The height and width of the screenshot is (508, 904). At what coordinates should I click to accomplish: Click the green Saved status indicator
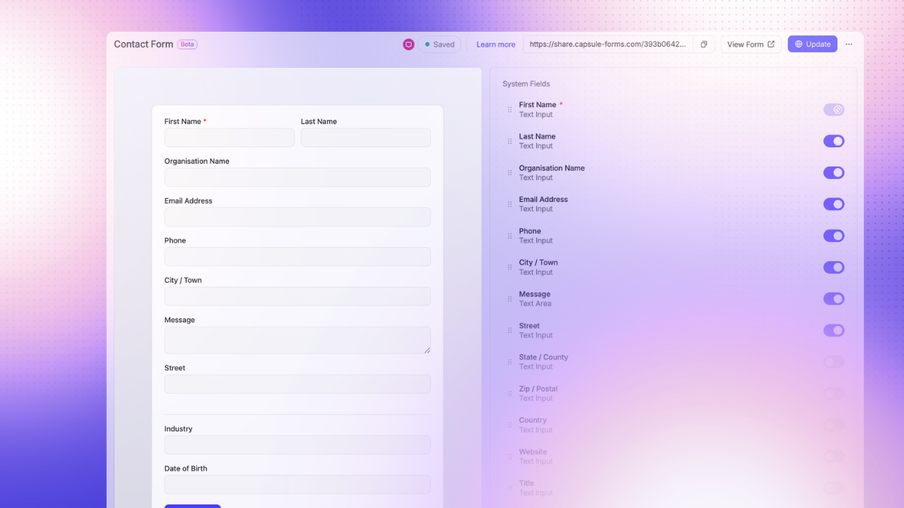pyautogui.click(x=439, y=44)
